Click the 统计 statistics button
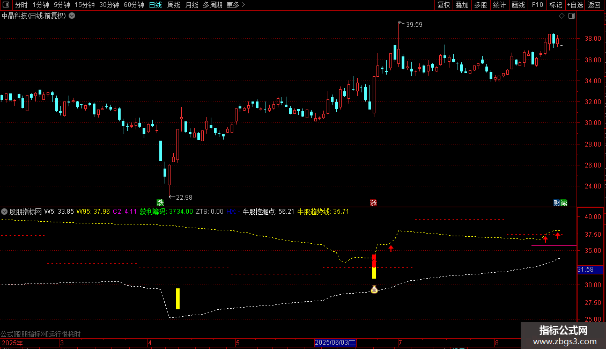Image resolution: width=606 pixels, height=349 pixels. (499, 5)
